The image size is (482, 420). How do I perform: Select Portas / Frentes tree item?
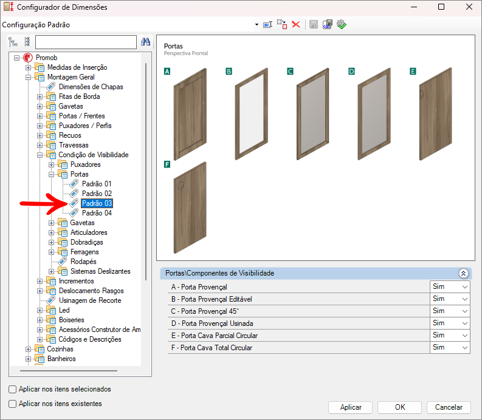[x=82, y=116]
